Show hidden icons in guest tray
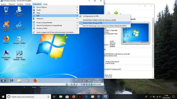The image size is (177, 99). pos(80,81)
